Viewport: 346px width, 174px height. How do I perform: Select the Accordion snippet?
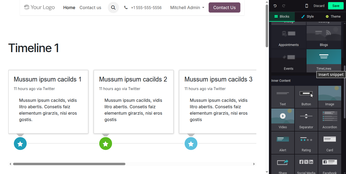330,119
